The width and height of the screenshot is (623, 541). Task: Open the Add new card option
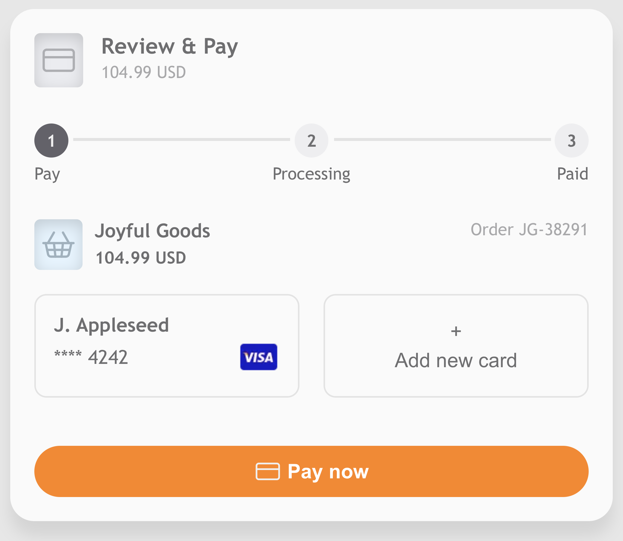(x=456, y=346)
